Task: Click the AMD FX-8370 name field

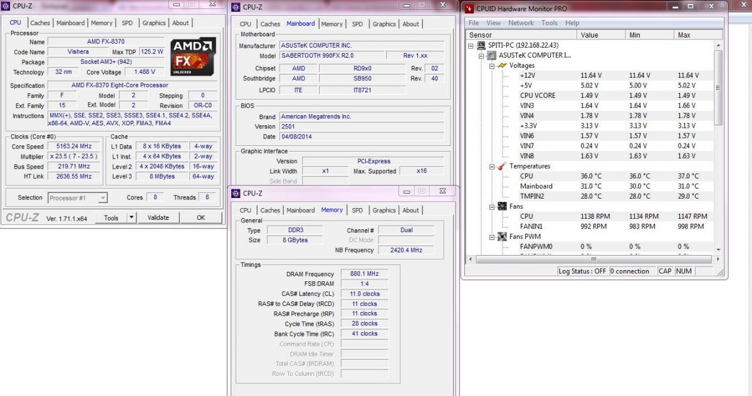Action: [107, 41]
